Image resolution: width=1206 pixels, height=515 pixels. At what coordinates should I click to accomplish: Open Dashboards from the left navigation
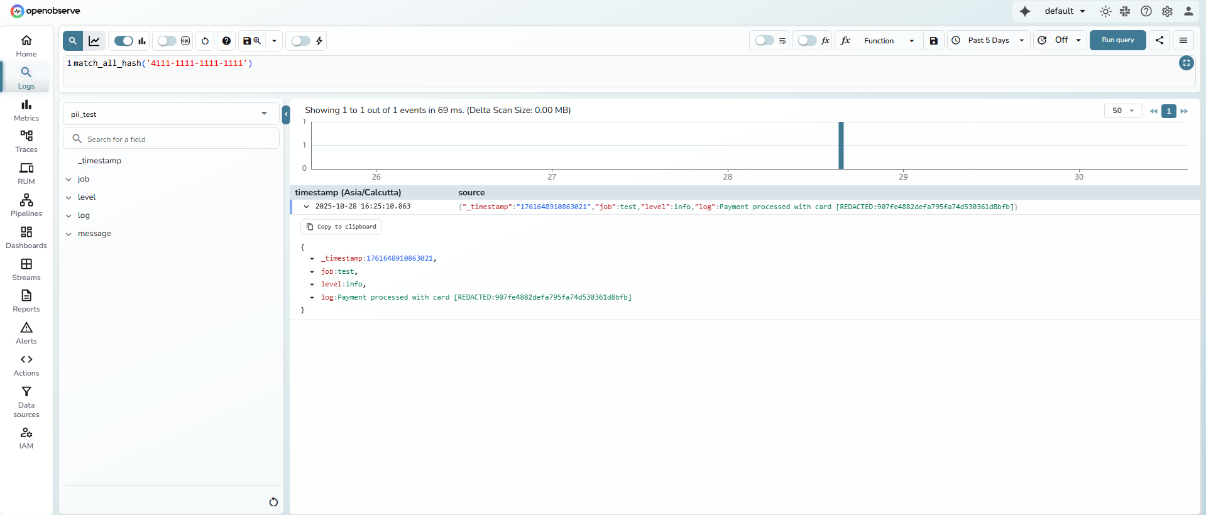(x=26, y=237)
